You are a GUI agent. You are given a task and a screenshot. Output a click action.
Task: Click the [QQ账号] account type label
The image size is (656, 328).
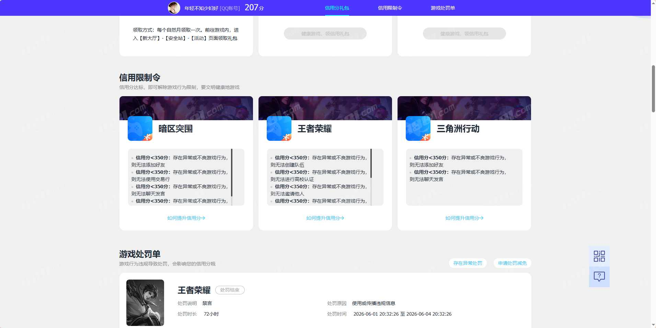(x=230, y=8)
